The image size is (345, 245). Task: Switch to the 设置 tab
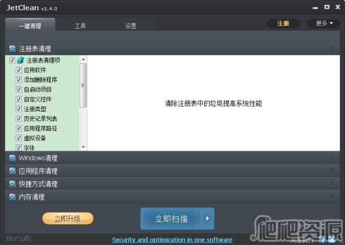point(131,26)
